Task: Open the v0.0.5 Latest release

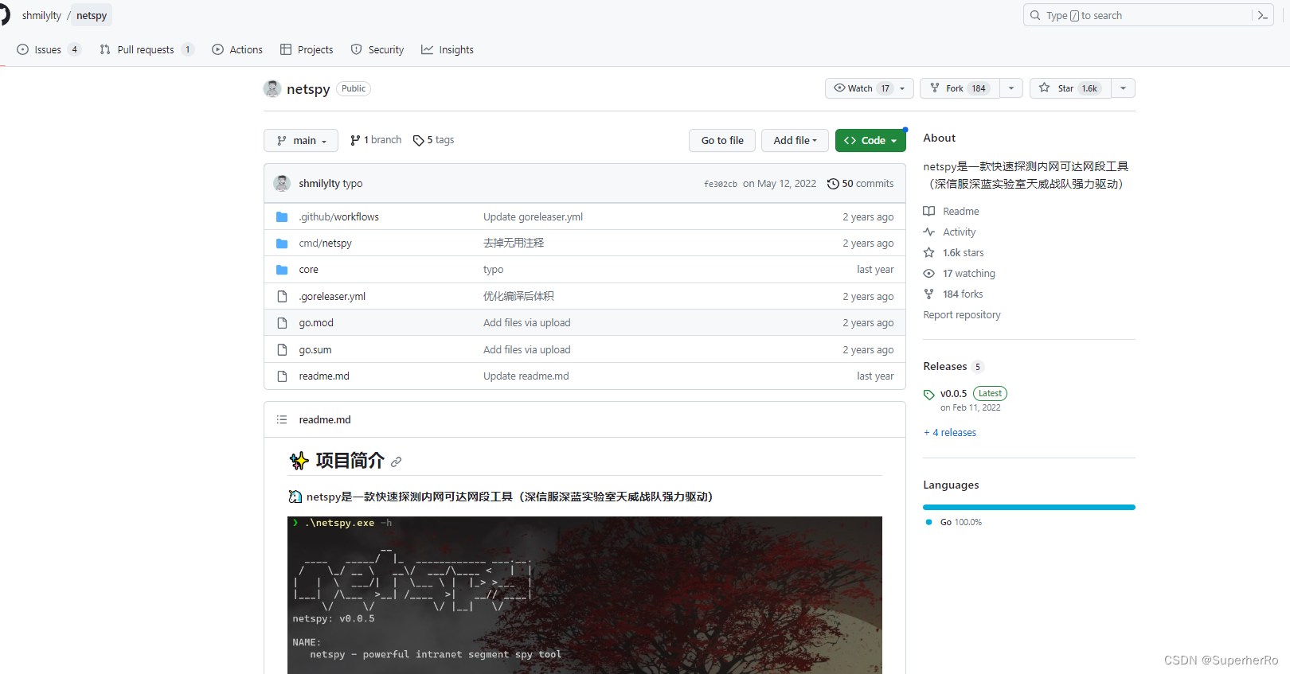Action: click(965, 399)
